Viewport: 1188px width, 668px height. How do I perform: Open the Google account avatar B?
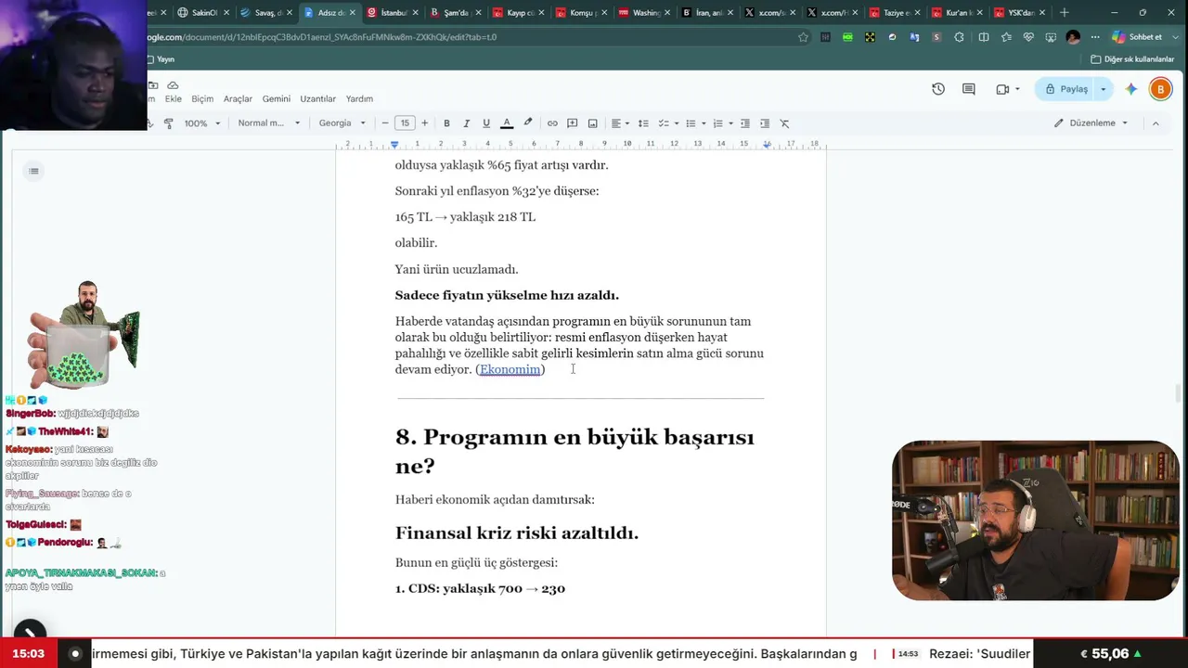1160,89
